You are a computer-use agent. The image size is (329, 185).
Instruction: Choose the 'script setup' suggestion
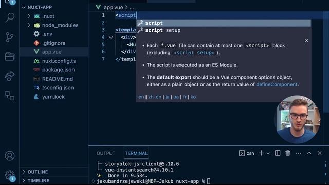pyautogui.click(x=224, y=30)
